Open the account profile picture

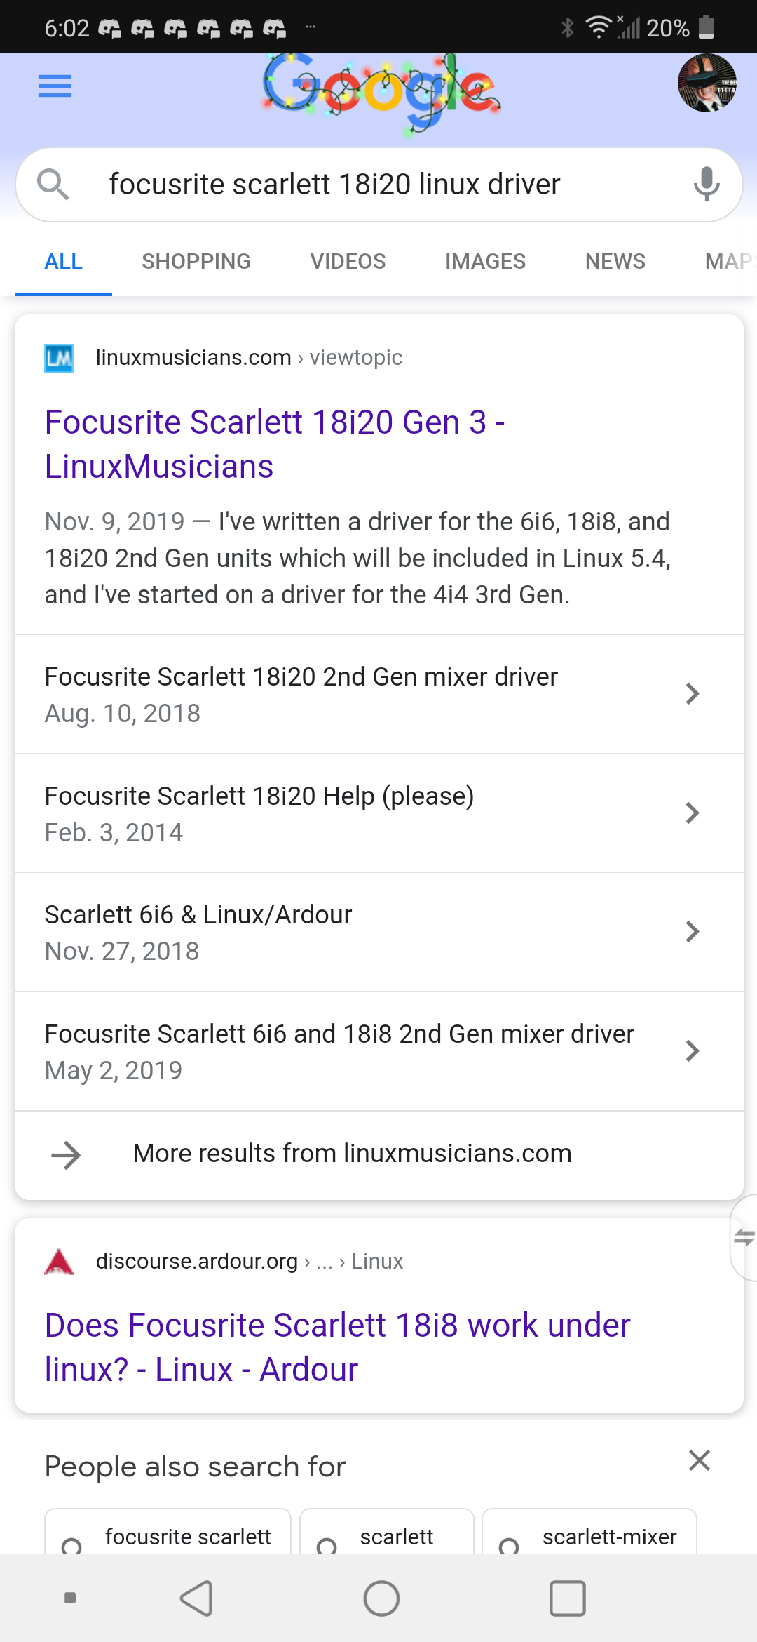[707, 83]
